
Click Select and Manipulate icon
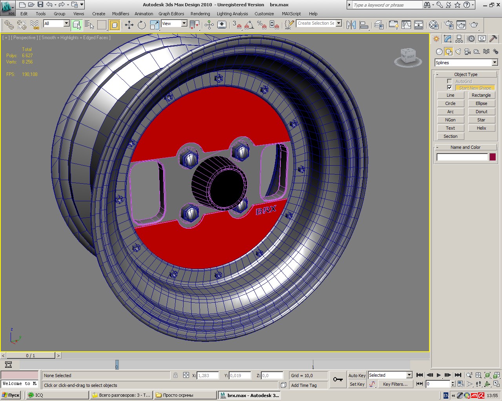click(209, 25)
